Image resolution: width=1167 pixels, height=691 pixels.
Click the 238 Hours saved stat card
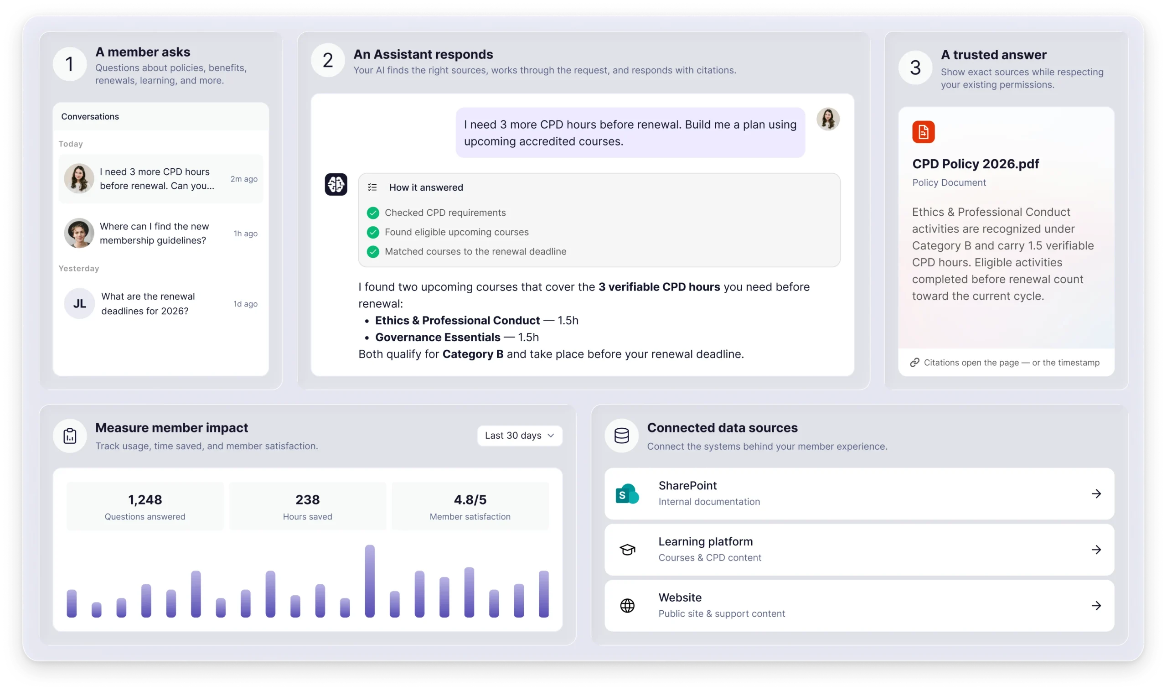coord(308,506)
